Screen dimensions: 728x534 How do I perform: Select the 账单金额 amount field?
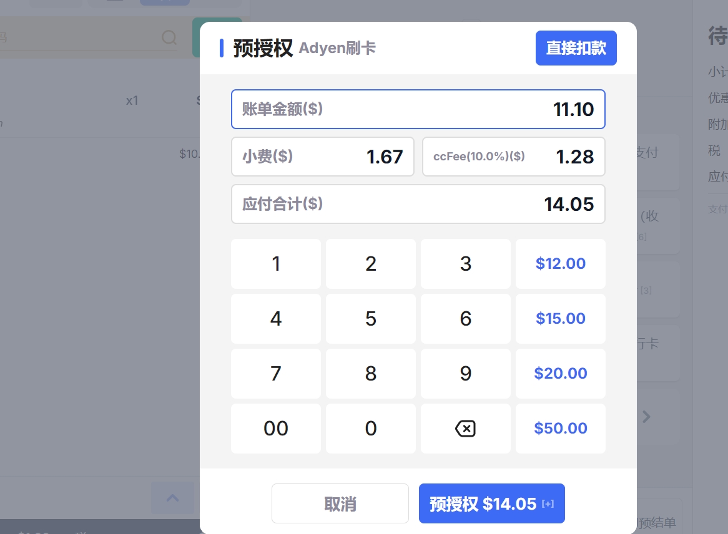418,109
